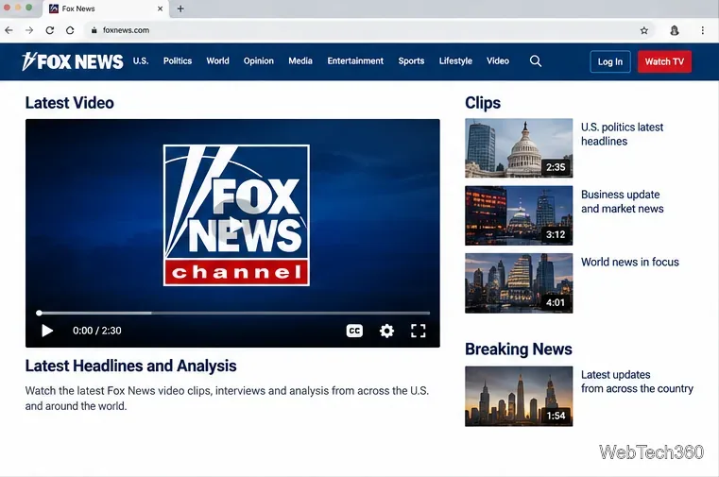The height and width of the screenshot is (477, 719).
Task: Bookmark this page with the star icon
Action: tap(644, 30)
